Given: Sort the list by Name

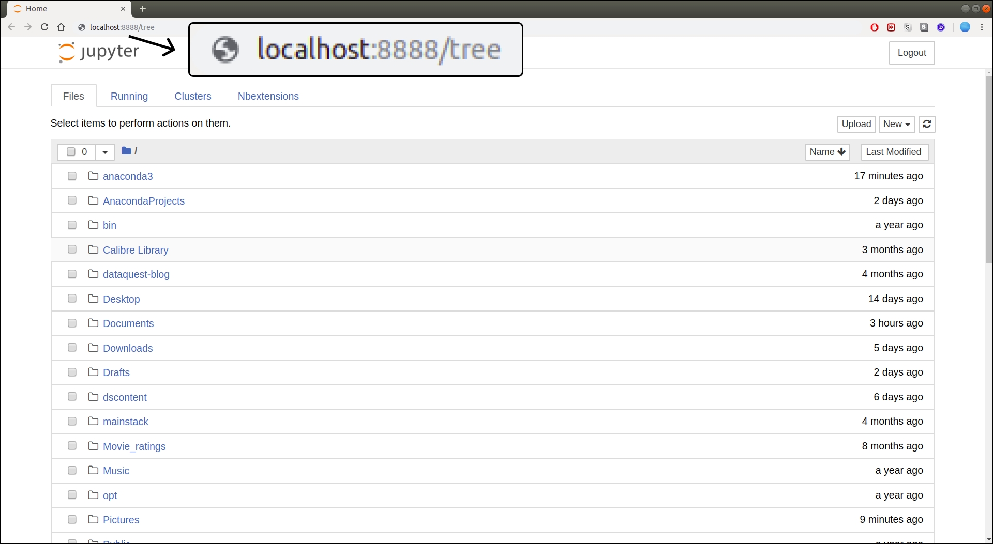Looking at the screenshot, I should tap(827, 152).
